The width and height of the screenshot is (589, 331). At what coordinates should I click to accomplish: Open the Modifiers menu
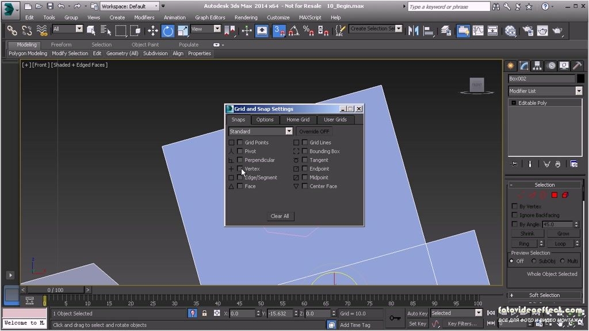tap(144, 17)
